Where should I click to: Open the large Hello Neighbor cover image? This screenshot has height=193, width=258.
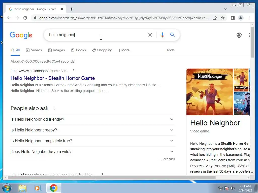210,92
